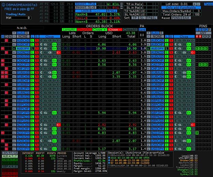Click the first red X under ANY
The width and height of the screenshot is (213, 177).
click(x=197, y=36)
